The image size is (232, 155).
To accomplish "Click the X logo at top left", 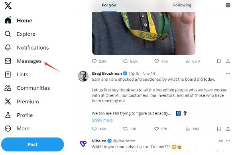I will tap(8, 6).
